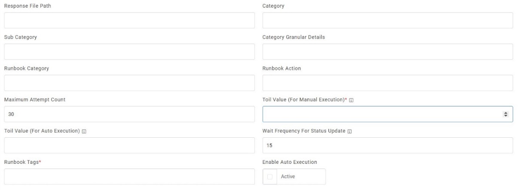Screen dimensions: 520x190
Task: Click into the Runbook Tags input
Action: (x=129, y=177)
